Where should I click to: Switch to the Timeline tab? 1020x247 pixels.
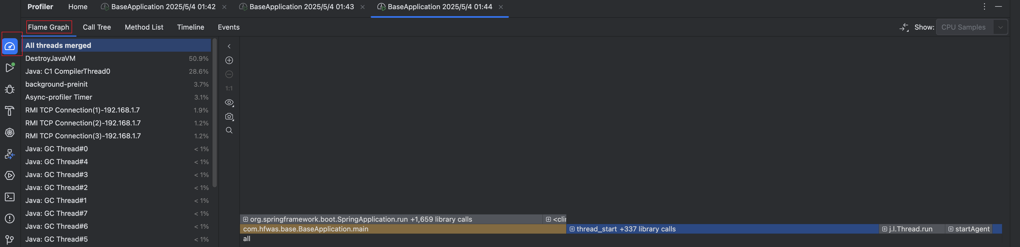[x=190, y=27]
